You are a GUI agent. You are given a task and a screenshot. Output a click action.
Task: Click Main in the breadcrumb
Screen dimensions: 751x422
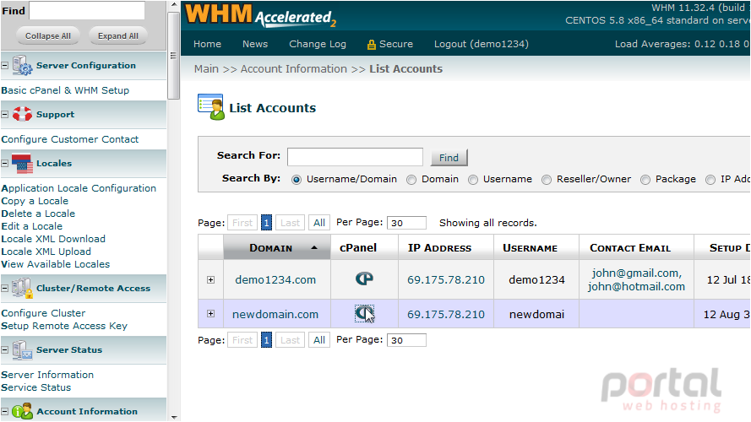click(x=206, y=69)
